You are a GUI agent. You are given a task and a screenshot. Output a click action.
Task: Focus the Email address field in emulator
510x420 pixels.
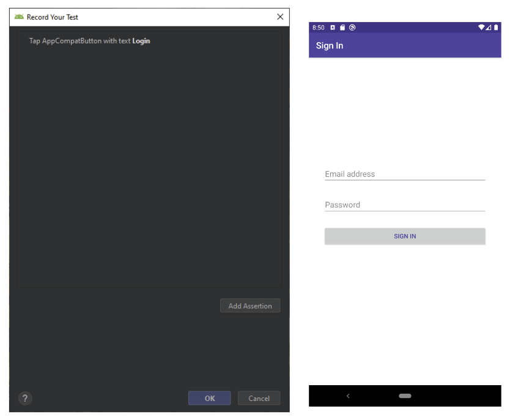pos(405,174)
